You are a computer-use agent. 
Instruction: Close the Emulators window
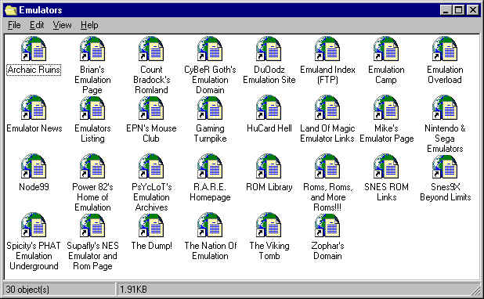[x=473, y=10]
